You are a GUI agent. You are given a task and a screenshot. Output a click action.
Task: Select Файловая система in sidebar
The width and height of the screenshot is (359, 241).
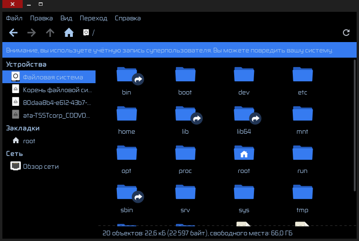(x=49, y=77)
